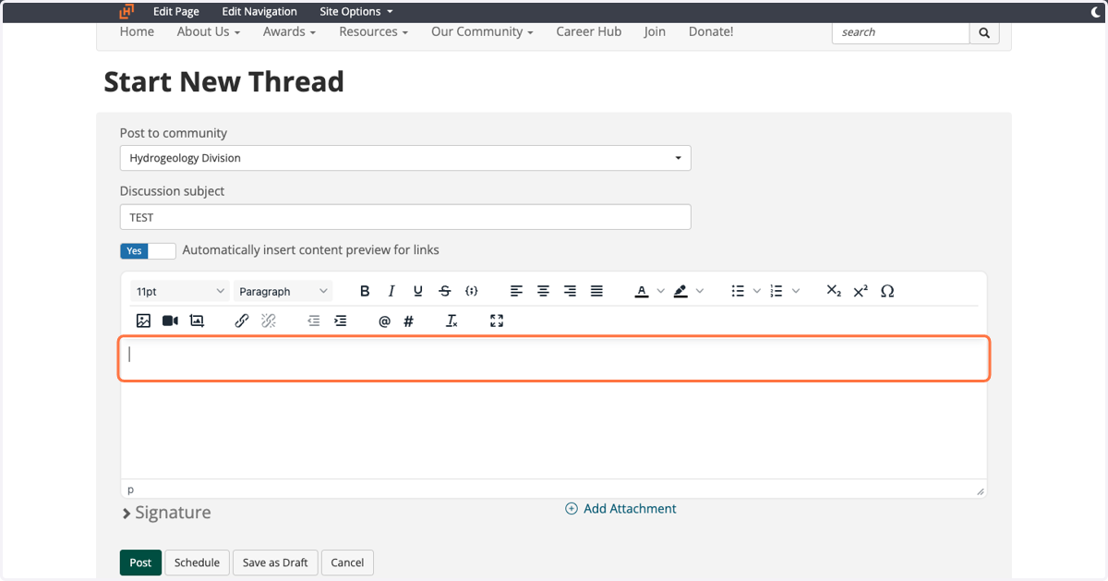Click the Discussion subject field
Image resolution: width=1108 pixels, height=581 pixels.
coord(405,217)
